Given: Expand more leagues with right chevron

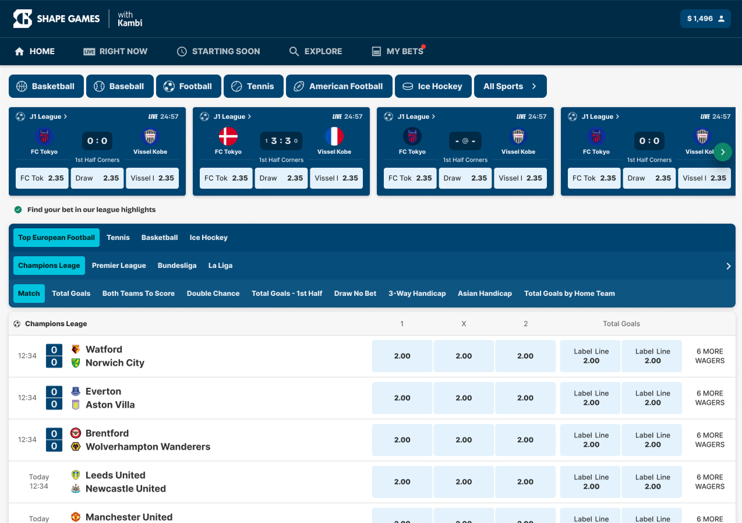Looking at the screenshot, I should pyautogui.click(x=728, y=266).
